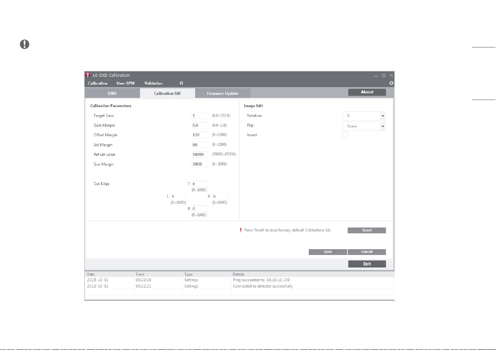
Task: Click the Target Gain input field
Action: pos(200,115)
